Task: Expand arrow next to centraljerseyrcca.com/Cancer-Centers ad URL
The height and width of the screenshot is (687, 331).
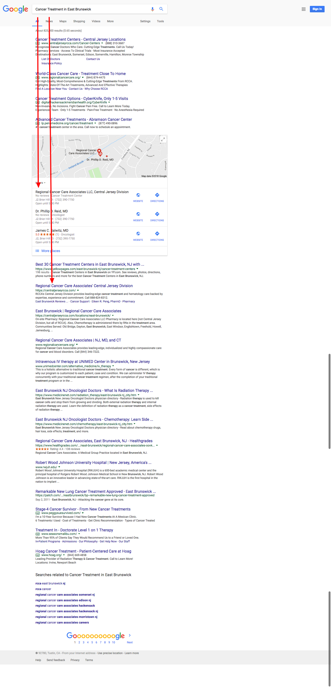Action: pos(102,43)
